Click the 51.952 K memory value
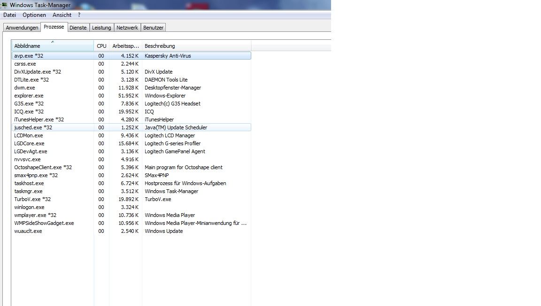This screenshot has height=306, width=541. pyautogui.click(x=128, y=95)
